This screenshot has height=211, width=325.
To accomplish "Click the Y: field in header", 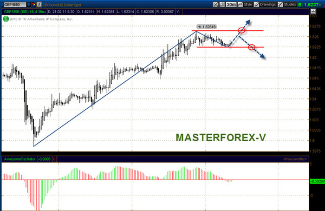I will [178, 11].
